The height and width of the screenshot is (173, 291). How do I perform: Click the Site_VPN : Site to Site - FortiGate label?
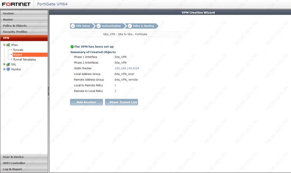125,34
